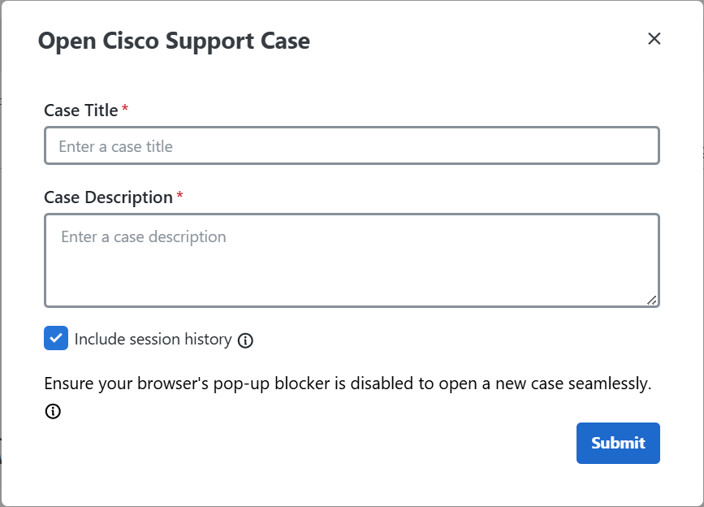Focus the Case Description text area
The height and width of the screenshot is (507, 704).
(x=352, y=261)
